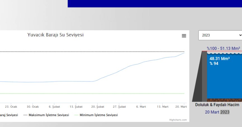Click the 20. Şubat tick on the x-axis
Screen dimensions: 242x127
click(x=97, y=107)
